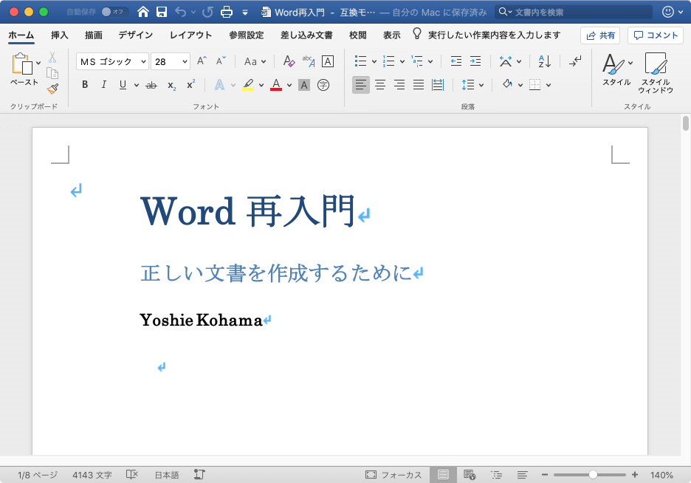Expand the font size 28 dropdown
This screenshot has height=483, width=691.
click(185, 61)
